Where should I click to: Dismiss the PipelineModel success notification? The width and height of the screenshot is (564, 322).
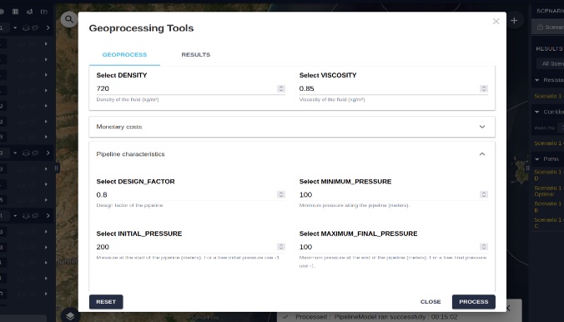(x=509, y=308)
